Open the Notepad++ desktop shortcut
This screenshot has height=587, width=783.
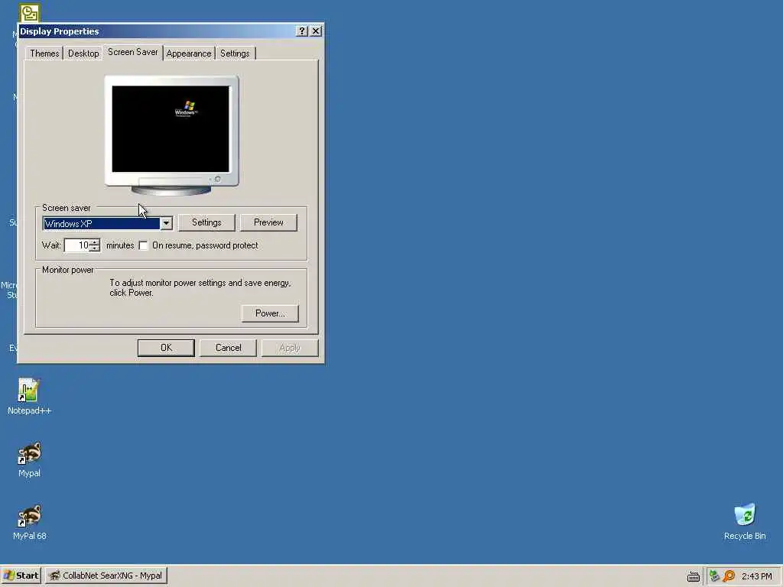point(29,397)
